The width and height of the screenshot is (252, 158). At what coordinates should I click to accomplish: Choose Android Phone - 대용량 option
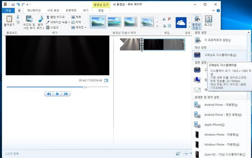[x=219, y=105]
